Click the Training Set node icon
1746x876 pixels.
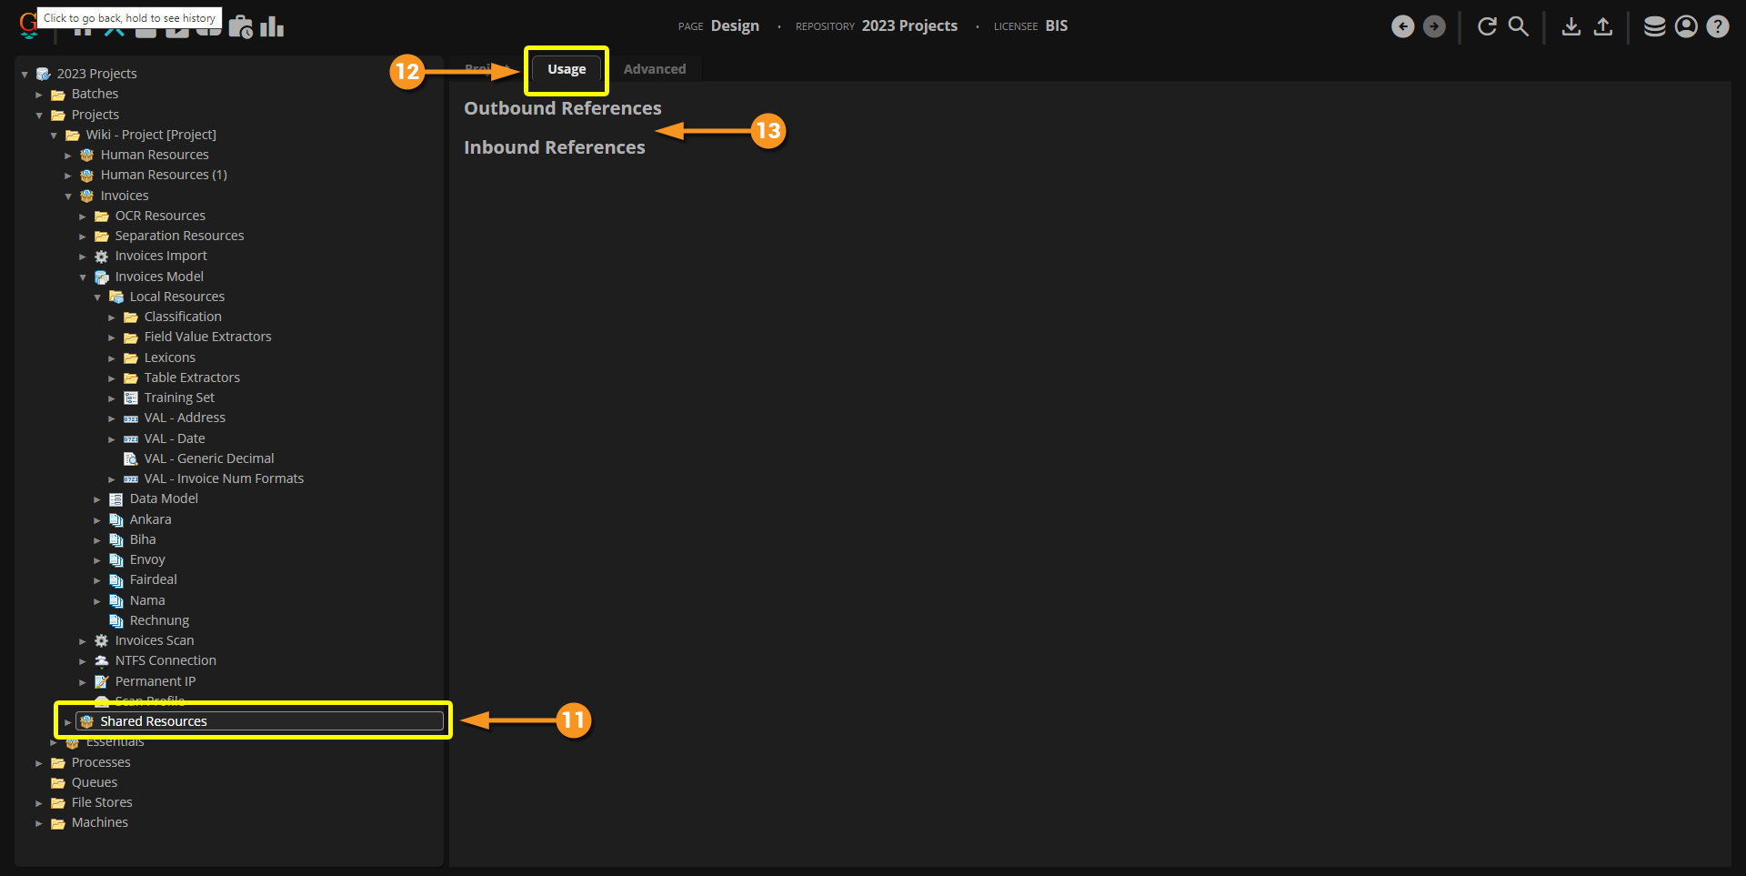click(131, 398)
